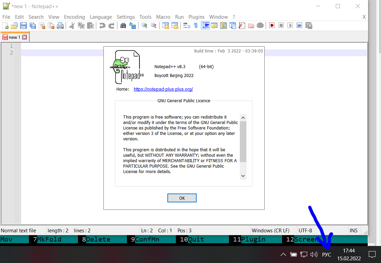The image size is (381, 263).
Task: Open the Find dialog using the binoculars icon
Action: click(123, 26)
